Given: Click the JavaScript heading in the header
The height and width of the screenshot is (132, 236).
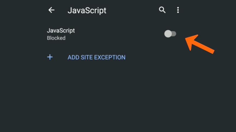Looking at the screenshot, I should (x=87, y=10).
